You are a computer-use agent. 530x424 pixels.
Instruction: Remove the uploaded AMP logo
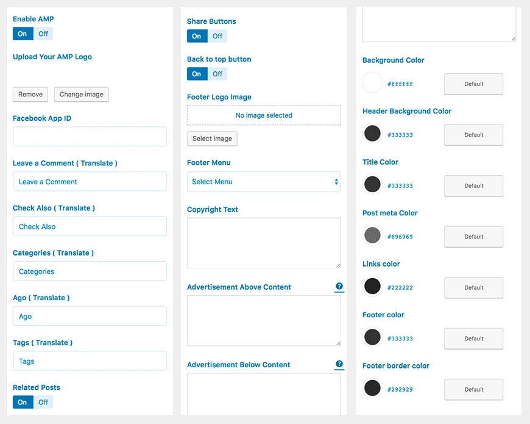click(x=30, y=95)
